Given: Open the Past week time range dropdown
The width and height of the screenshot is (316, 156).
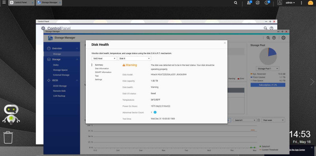Looking at the screenshot, I should [x=273, y=120].
